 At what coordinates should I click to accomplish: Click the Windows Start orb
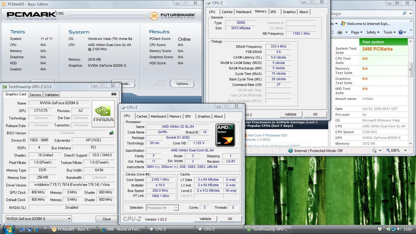pos(8,229)
